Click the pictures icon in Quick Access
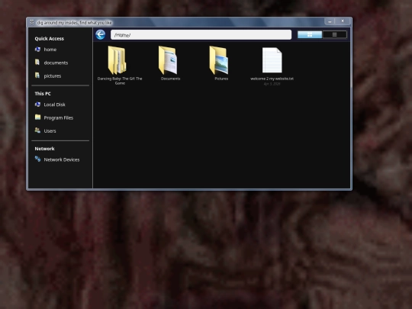This screenshot has height=309, width=412. pos(37,76)
